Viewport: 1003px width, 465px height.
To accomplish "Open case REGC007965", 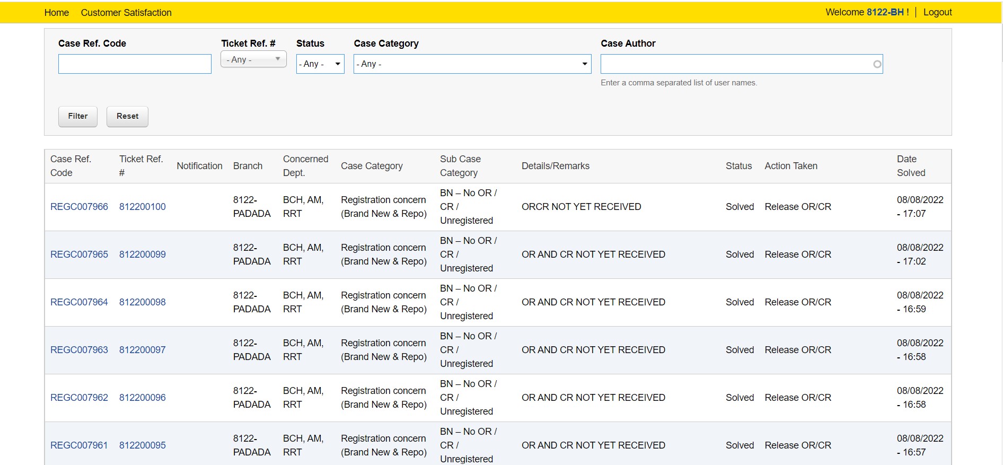I will [x=79, y=255].
